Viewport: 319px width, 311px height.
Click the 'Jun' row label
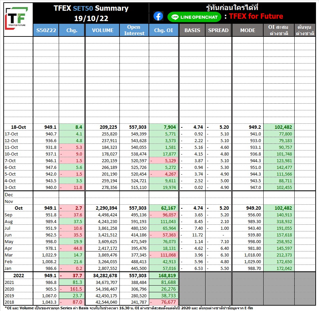(8, 235)
